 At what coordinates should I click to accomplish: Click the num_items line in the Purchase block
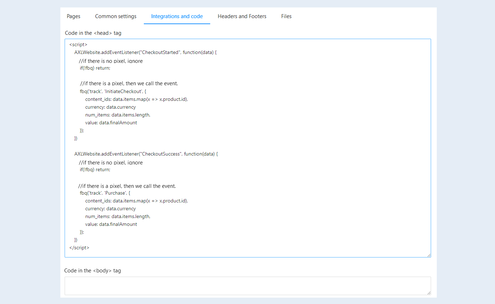[118, 216]
